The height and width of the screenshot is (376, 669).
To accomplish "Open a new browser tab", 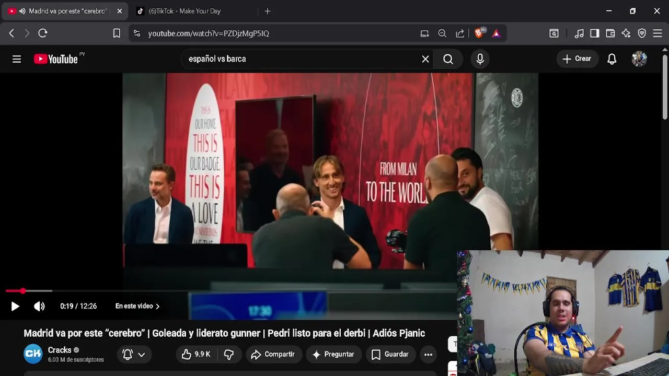I will click(x=268, y=11).
